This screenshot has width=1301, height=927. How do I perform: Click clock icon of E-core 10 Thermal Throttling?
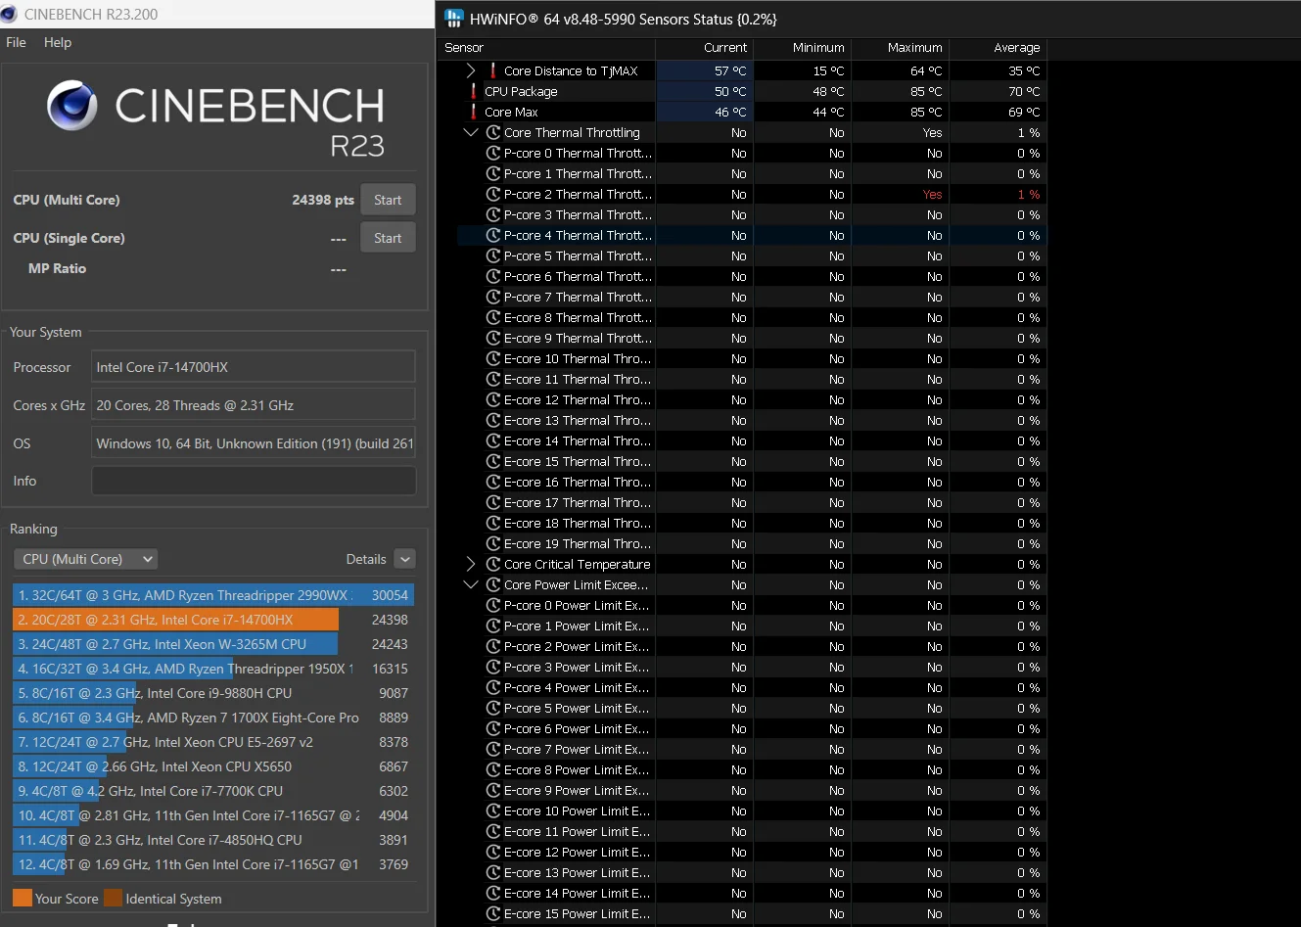click(x=493, y=358)
